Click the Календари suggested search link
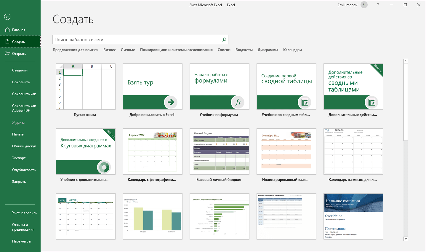 [292, 50]
